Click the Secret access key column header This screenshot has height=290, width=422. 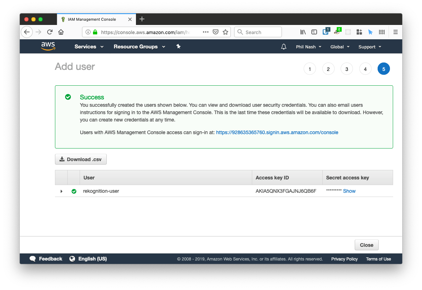[x=358, y=178]
